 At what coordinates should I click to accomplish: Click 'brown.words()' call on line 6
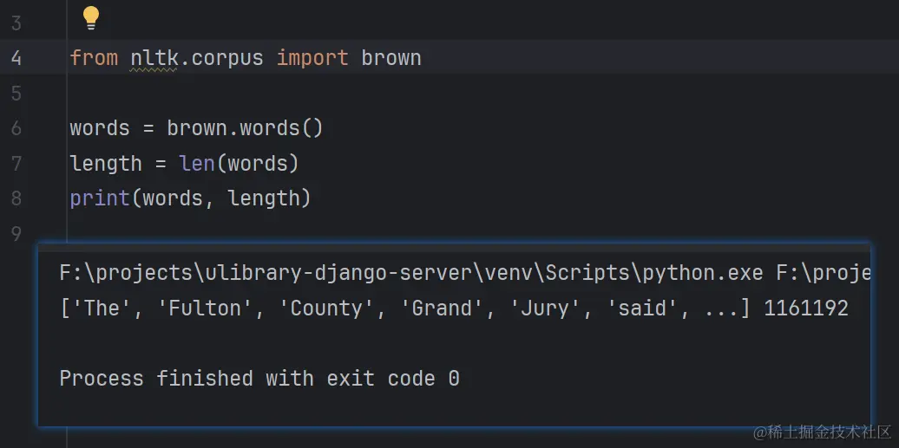coord(245,128)
